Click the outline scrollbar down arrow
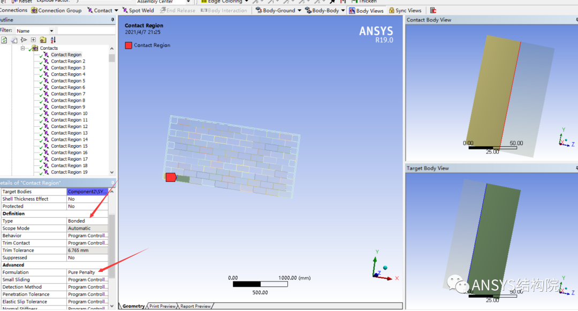Image resolution: width=578 pixels, height=311 pixels. (x=112, y=172)
